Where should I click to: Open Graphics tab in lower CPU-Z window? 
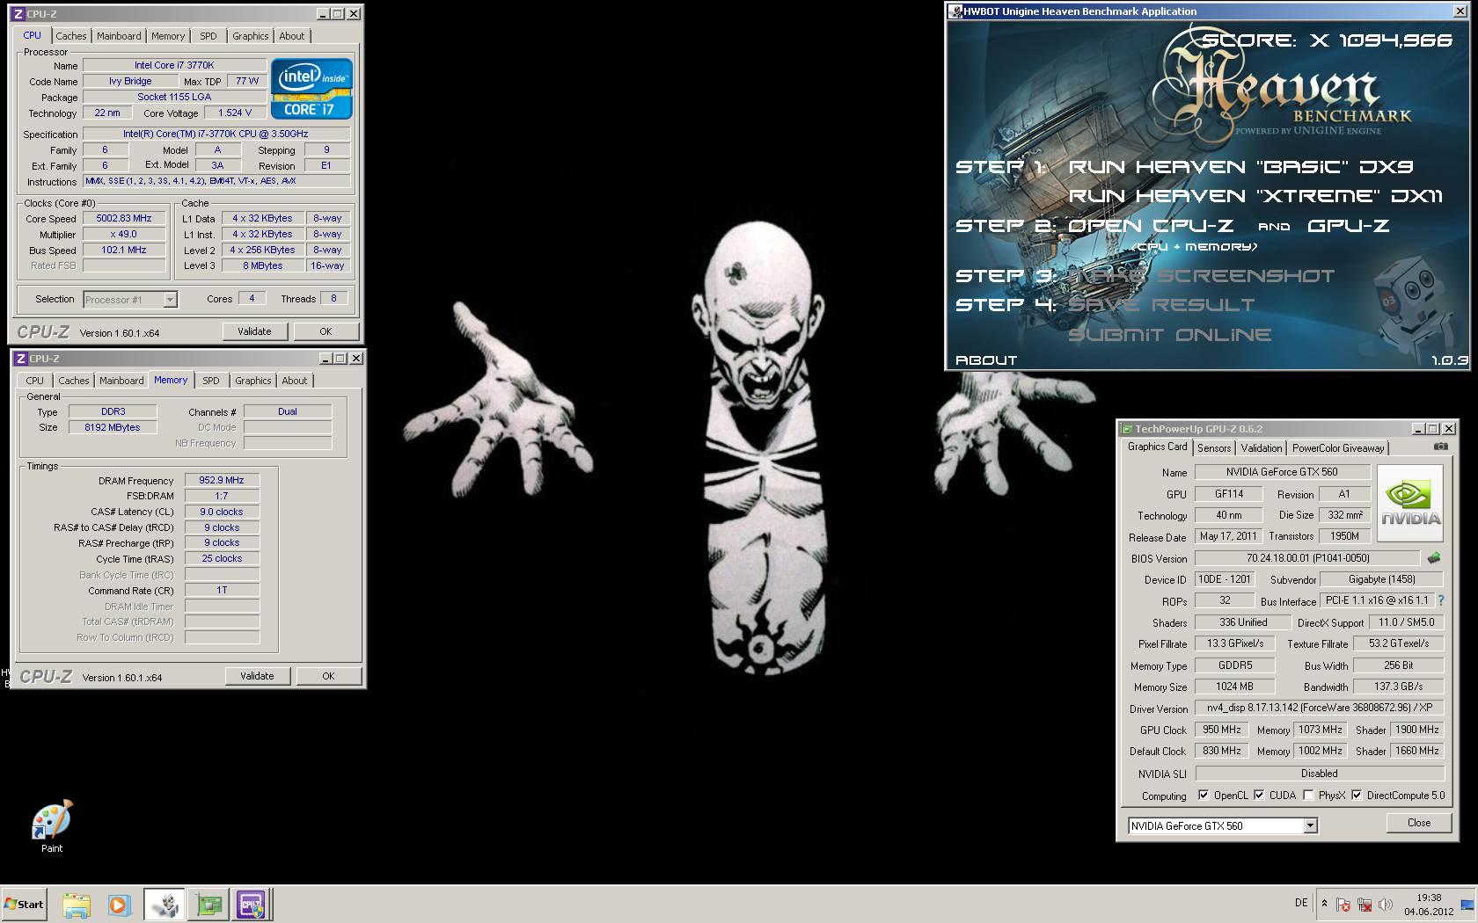pyautogui.click(x=253, y=381)
